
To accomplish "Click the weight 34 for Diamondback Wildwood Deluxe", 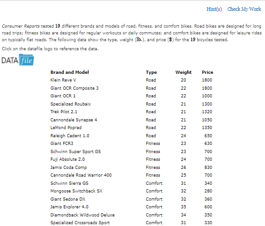I will pyautogui.click(x=183, y=215).
